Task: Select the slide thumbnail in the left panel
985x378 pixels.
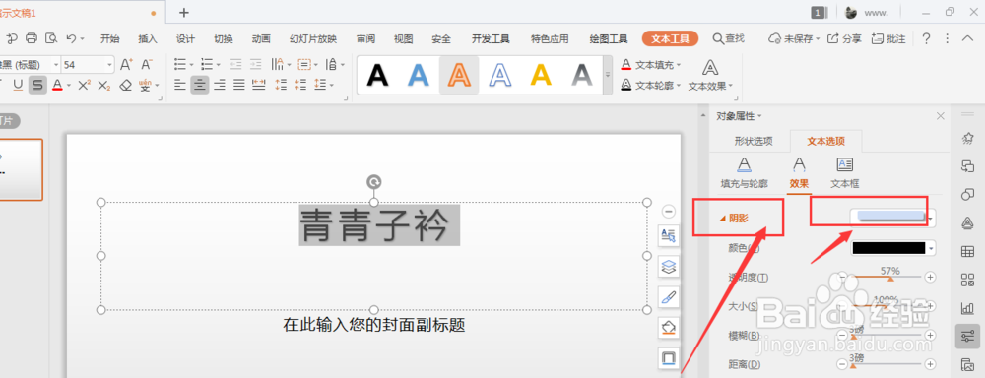Action: click(x=21, y=169)
